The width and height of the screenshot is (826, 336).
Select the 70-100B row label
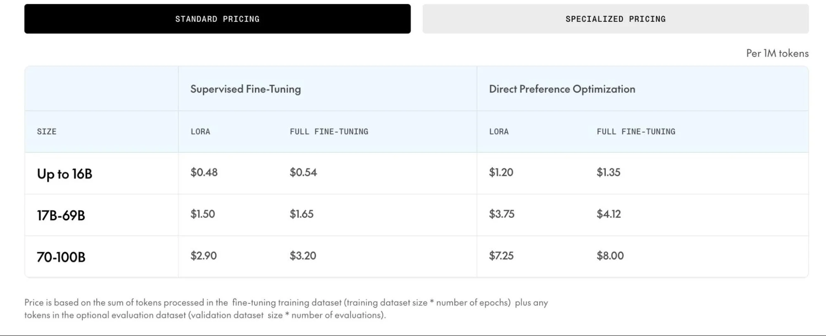[x=61, y=257]
